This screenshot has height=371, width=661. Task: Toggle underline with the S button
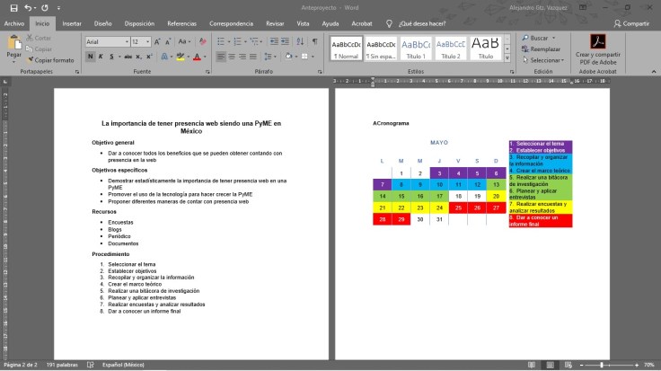111,57
